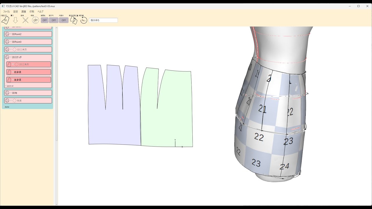Viewport: 372px width, 209px height.
Task: Click the bodice icon of 前身頃
Action: (9, 72)
